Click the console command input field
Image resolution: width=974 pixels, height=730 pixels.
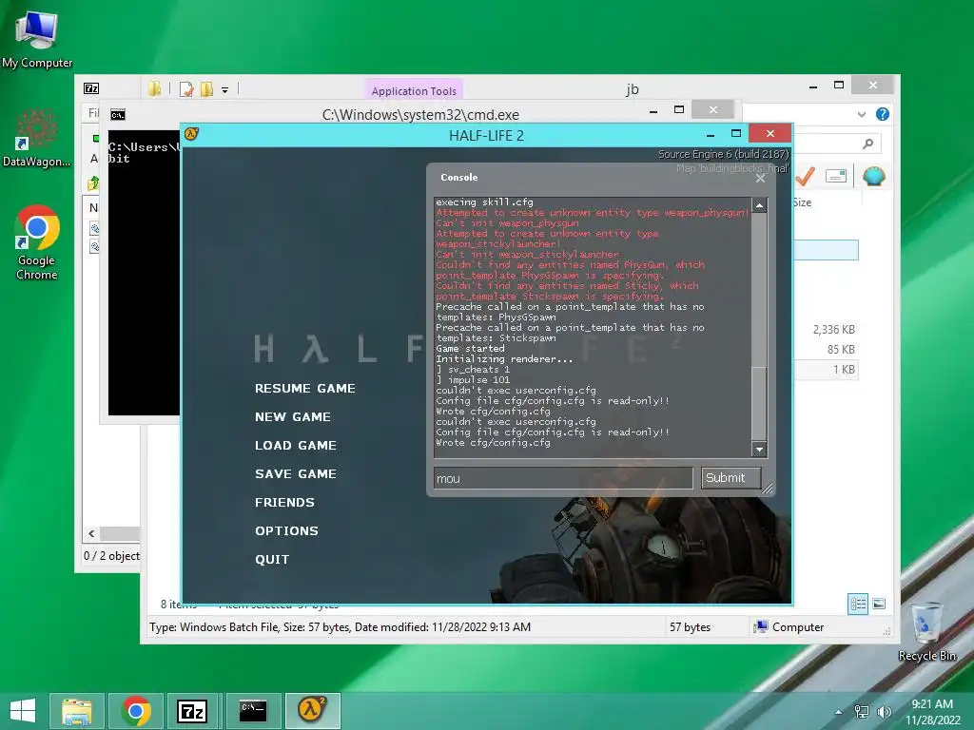coord(563,478)
